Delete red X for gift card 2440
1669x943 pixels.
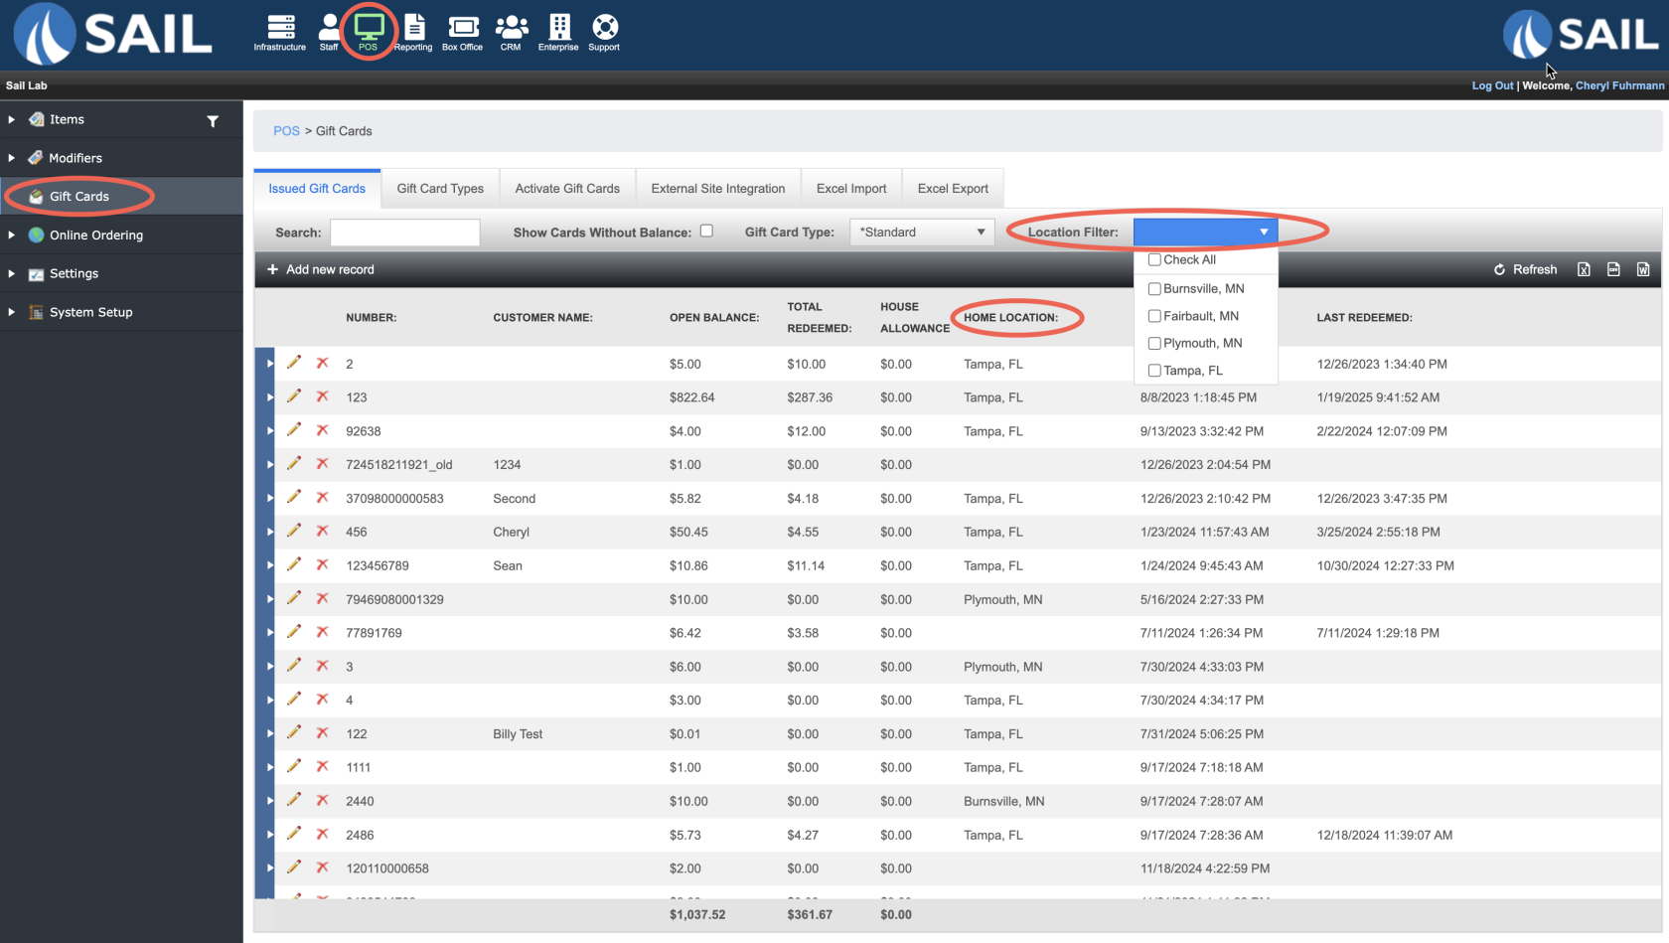(322, 800)
